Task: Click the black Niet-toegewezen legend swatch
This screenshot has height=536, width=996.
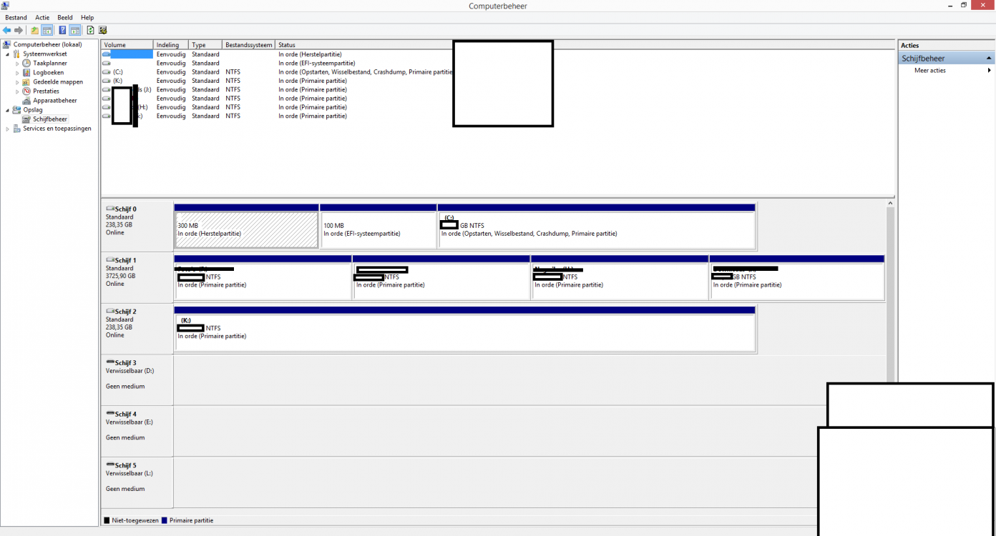Action: tap(107, 521)
